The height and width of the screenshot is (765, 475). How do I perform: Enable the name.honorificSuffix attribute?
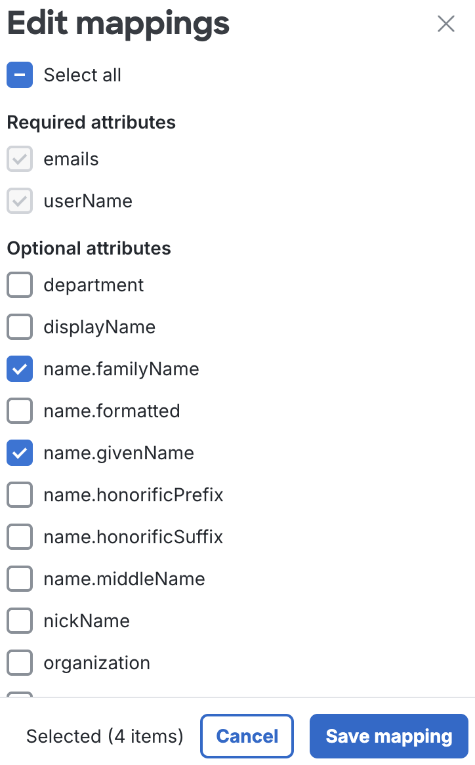(x=20, y=537)
